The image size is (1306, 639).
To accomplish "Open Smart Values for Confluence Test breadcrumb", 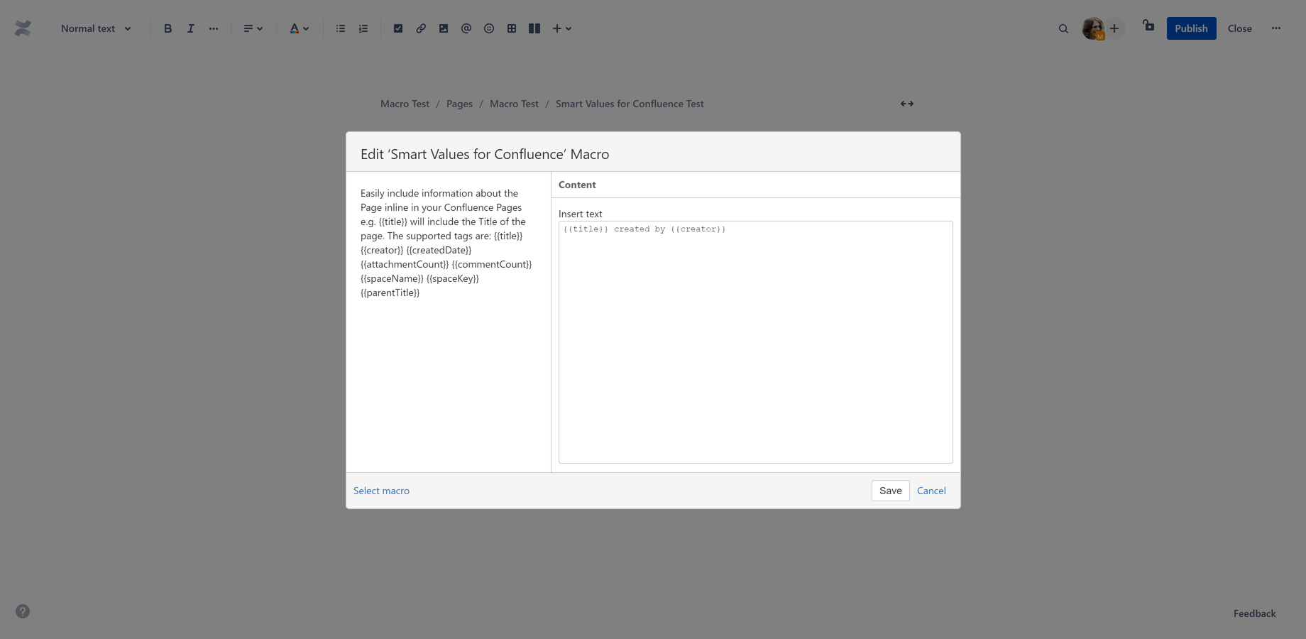I will [x=630, y=104].
